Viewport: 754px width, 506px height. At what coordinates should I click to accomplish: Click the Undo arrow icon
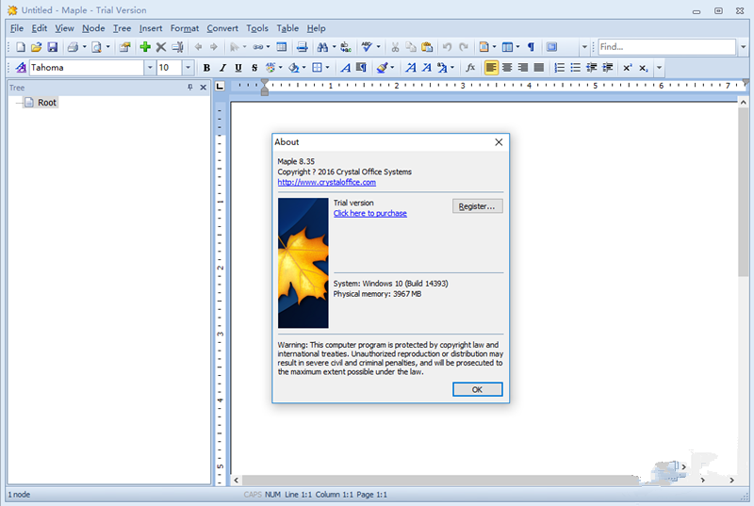pyautogui.click(x=447, y=47)
